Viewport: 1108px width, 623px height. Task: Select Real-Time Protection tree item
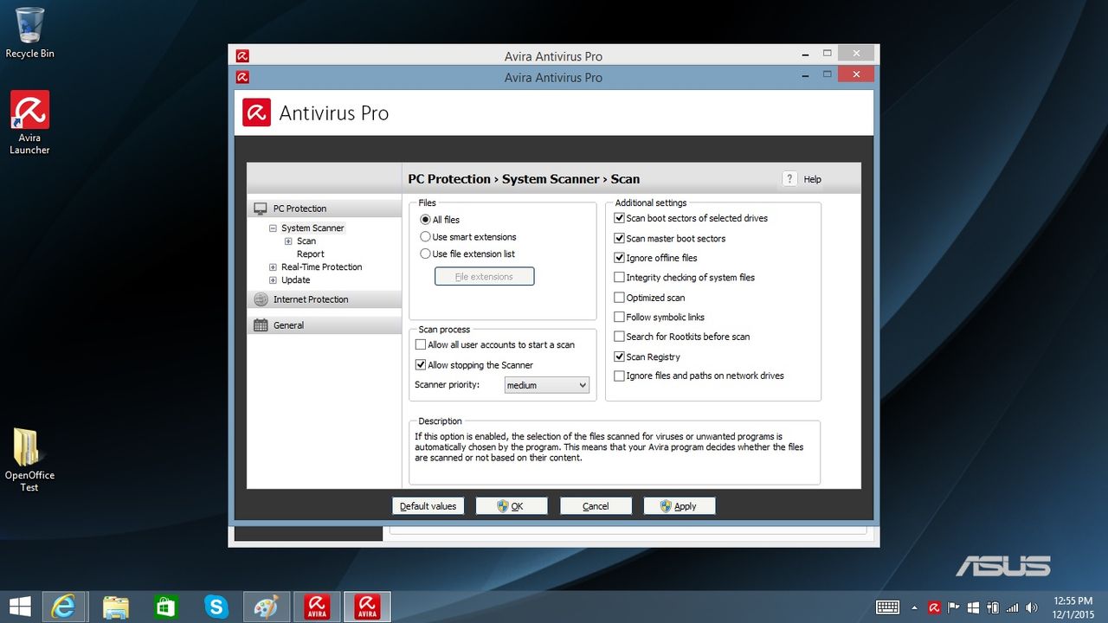pos(322,267)
